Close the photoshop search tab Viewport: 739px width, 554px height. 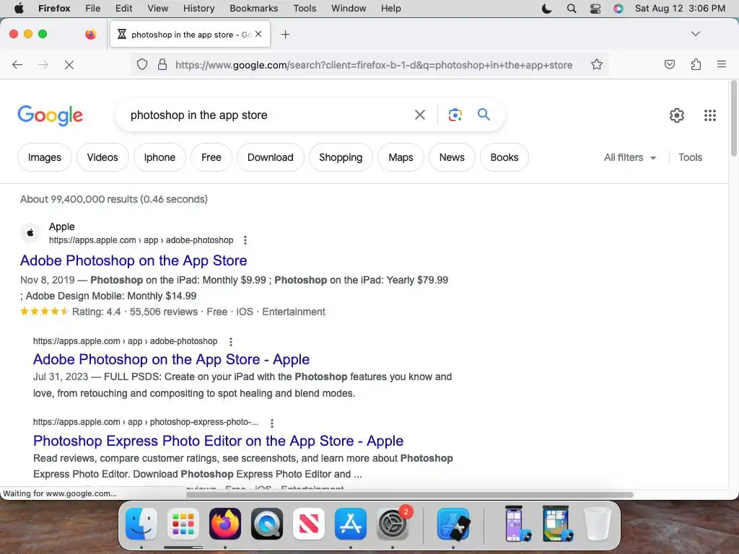258,34
